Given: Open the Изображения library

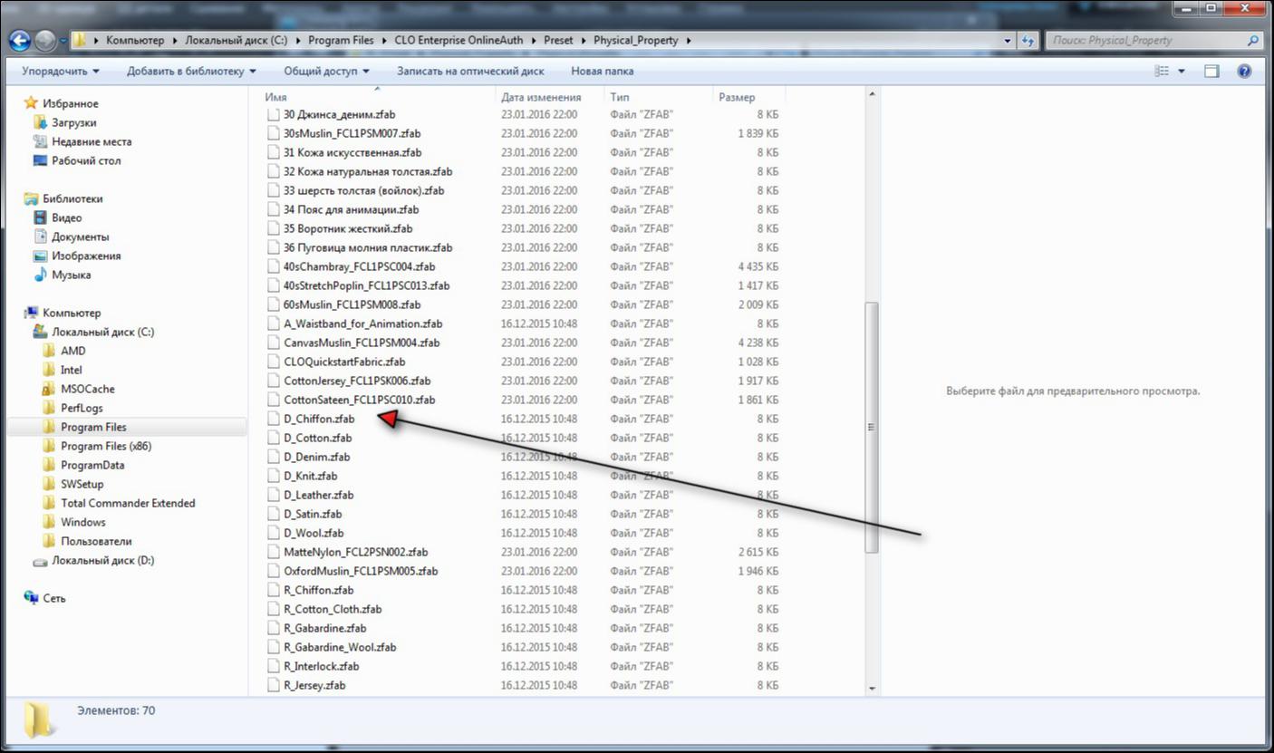Looking at the screenshot, I should point(85,256).
